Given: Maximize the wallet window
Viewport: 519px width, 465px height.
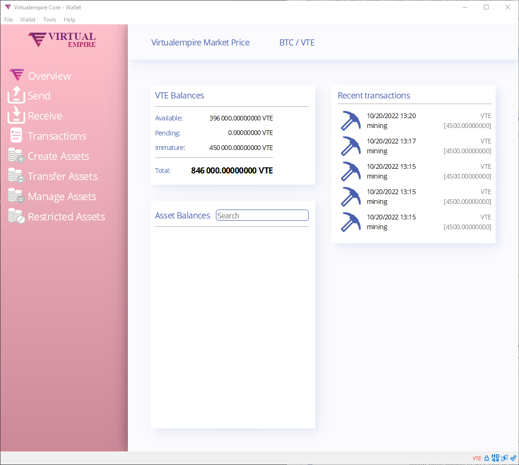Looking at the screenshot, I should [486, 7].
